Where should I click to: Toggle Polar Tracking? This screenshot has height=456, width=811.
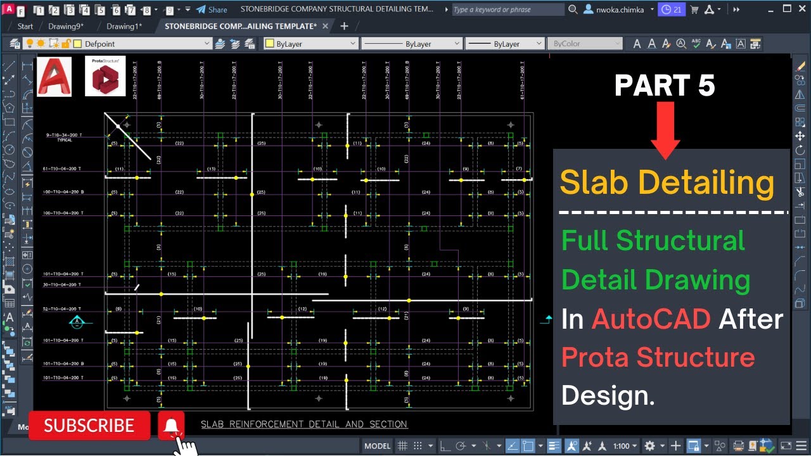pyautogui.click(x=461, y=446)
